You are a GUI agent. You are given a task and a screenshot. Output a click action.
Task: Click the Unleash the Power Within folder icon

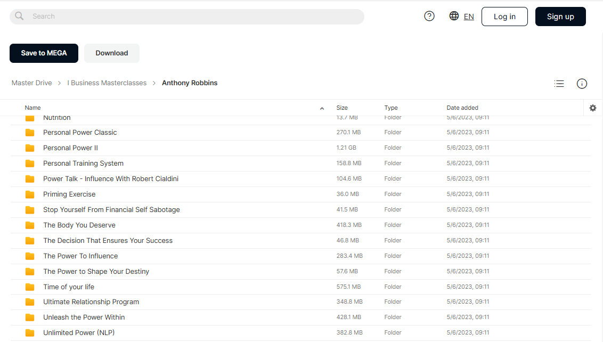30,317
